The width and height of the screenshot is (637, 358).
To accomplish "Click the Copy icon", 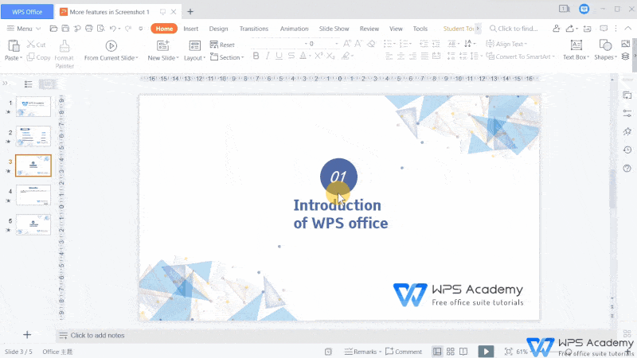I will tap(30, 57).
